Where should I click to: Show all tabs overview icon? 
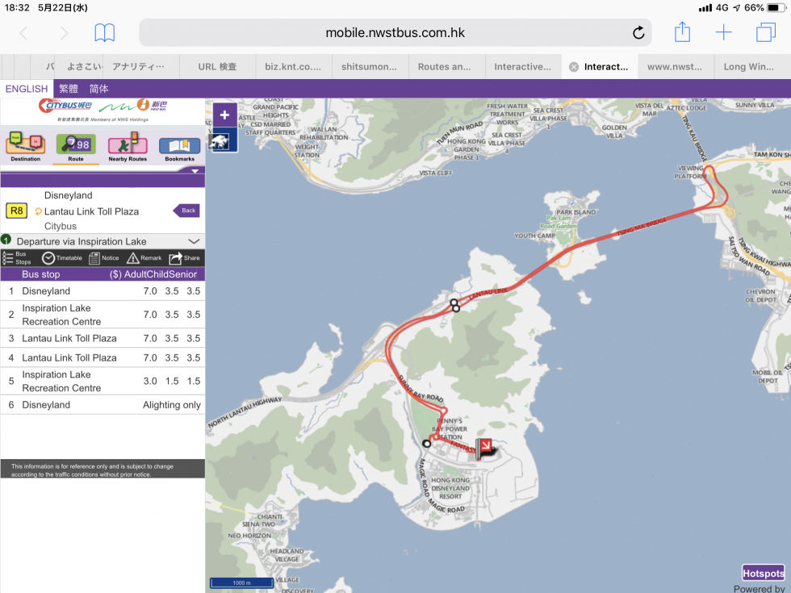click(x=765, y=33)
